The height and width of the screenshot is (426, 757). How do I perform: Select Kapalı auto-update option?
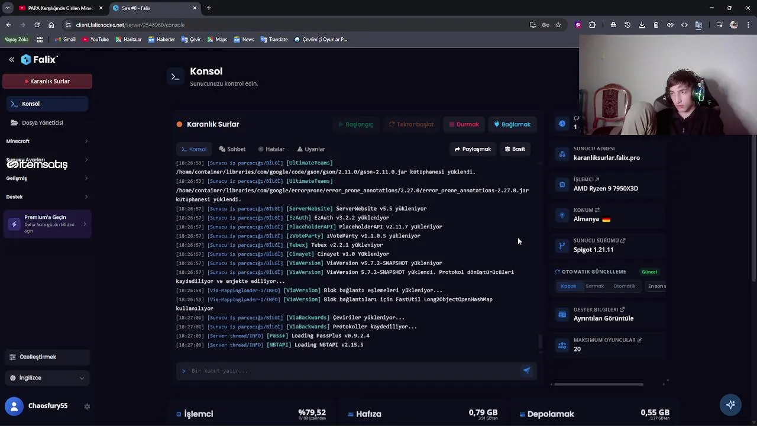click(x=568, y=286)
